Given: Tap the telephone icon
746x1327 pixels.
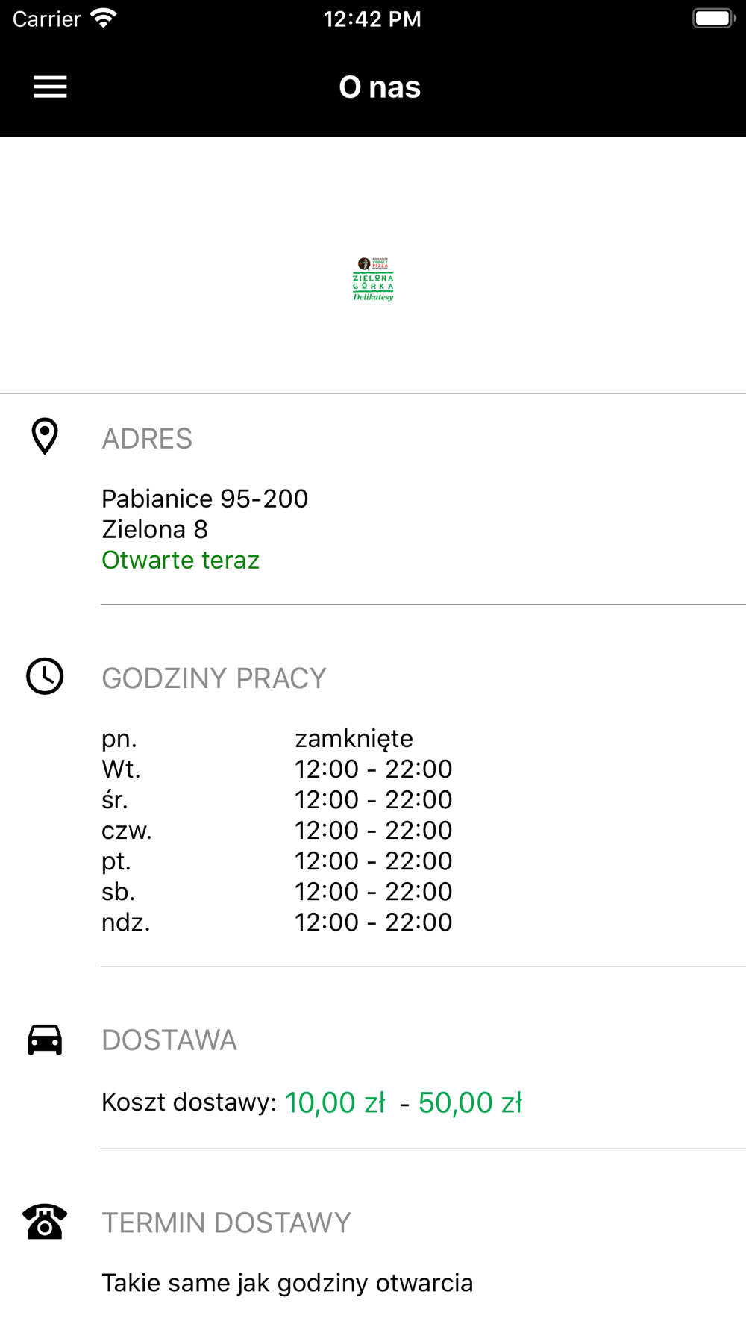Looking at the screenshot, I should (x=45, y=1222).
